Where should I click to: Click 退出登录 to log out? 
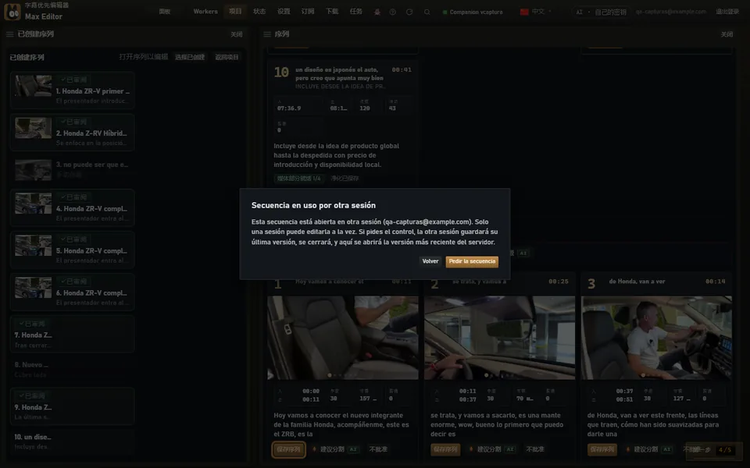point(727,12)
